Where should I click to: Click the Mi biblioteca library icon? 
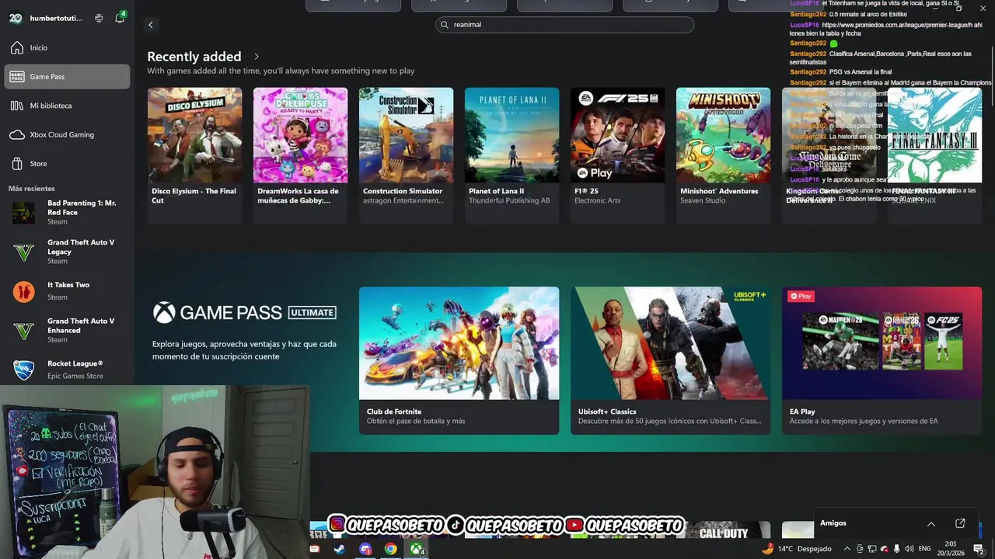[x=17, y=106]
